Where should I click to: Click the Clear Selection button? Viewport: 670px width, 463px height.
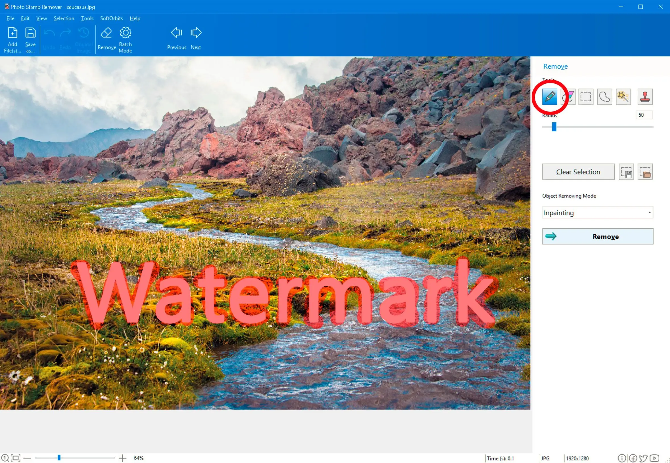point(578,171)
